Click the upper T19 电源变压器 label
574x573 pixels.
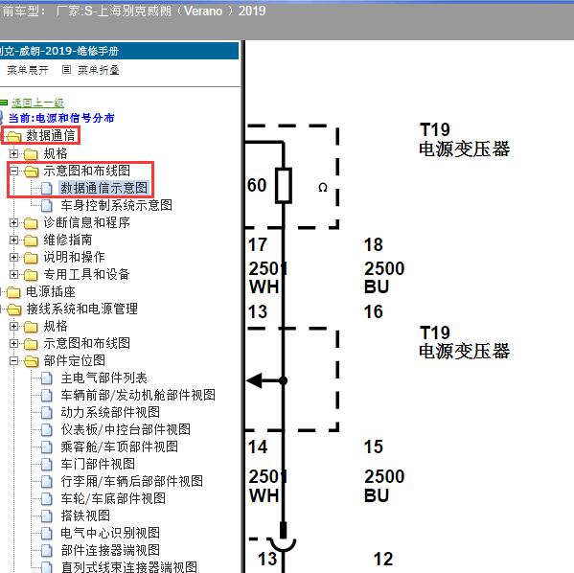[x=464, y=140]
